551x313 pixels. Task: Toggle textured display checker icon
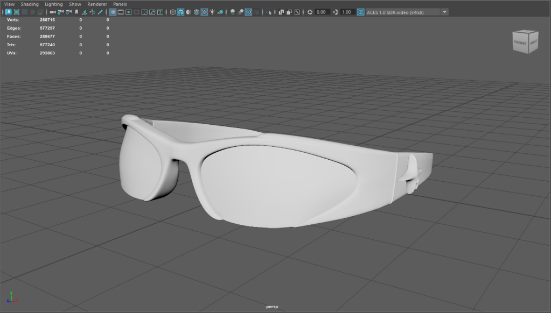pos(205,12)
